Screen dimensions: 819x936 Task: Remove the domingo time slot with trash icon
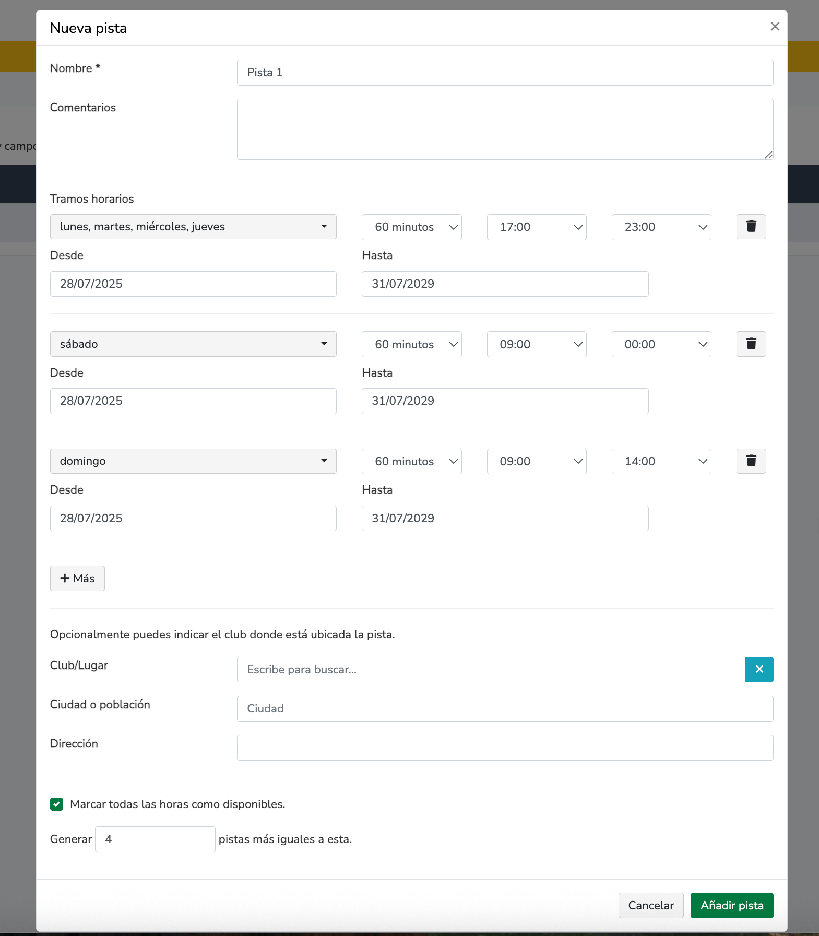pyautogui.click(x=751, y=461)
